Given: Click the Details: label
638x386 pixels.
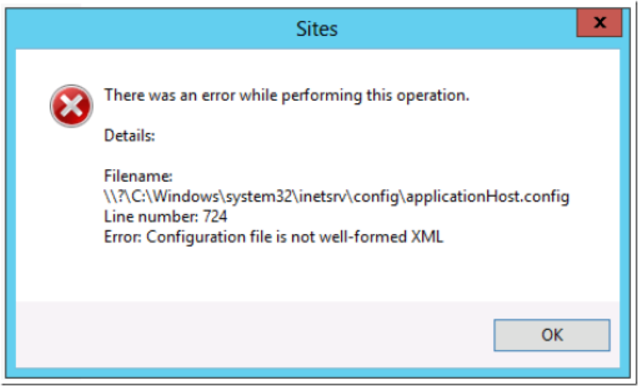Looking at the screenshot, I should 129,135.
